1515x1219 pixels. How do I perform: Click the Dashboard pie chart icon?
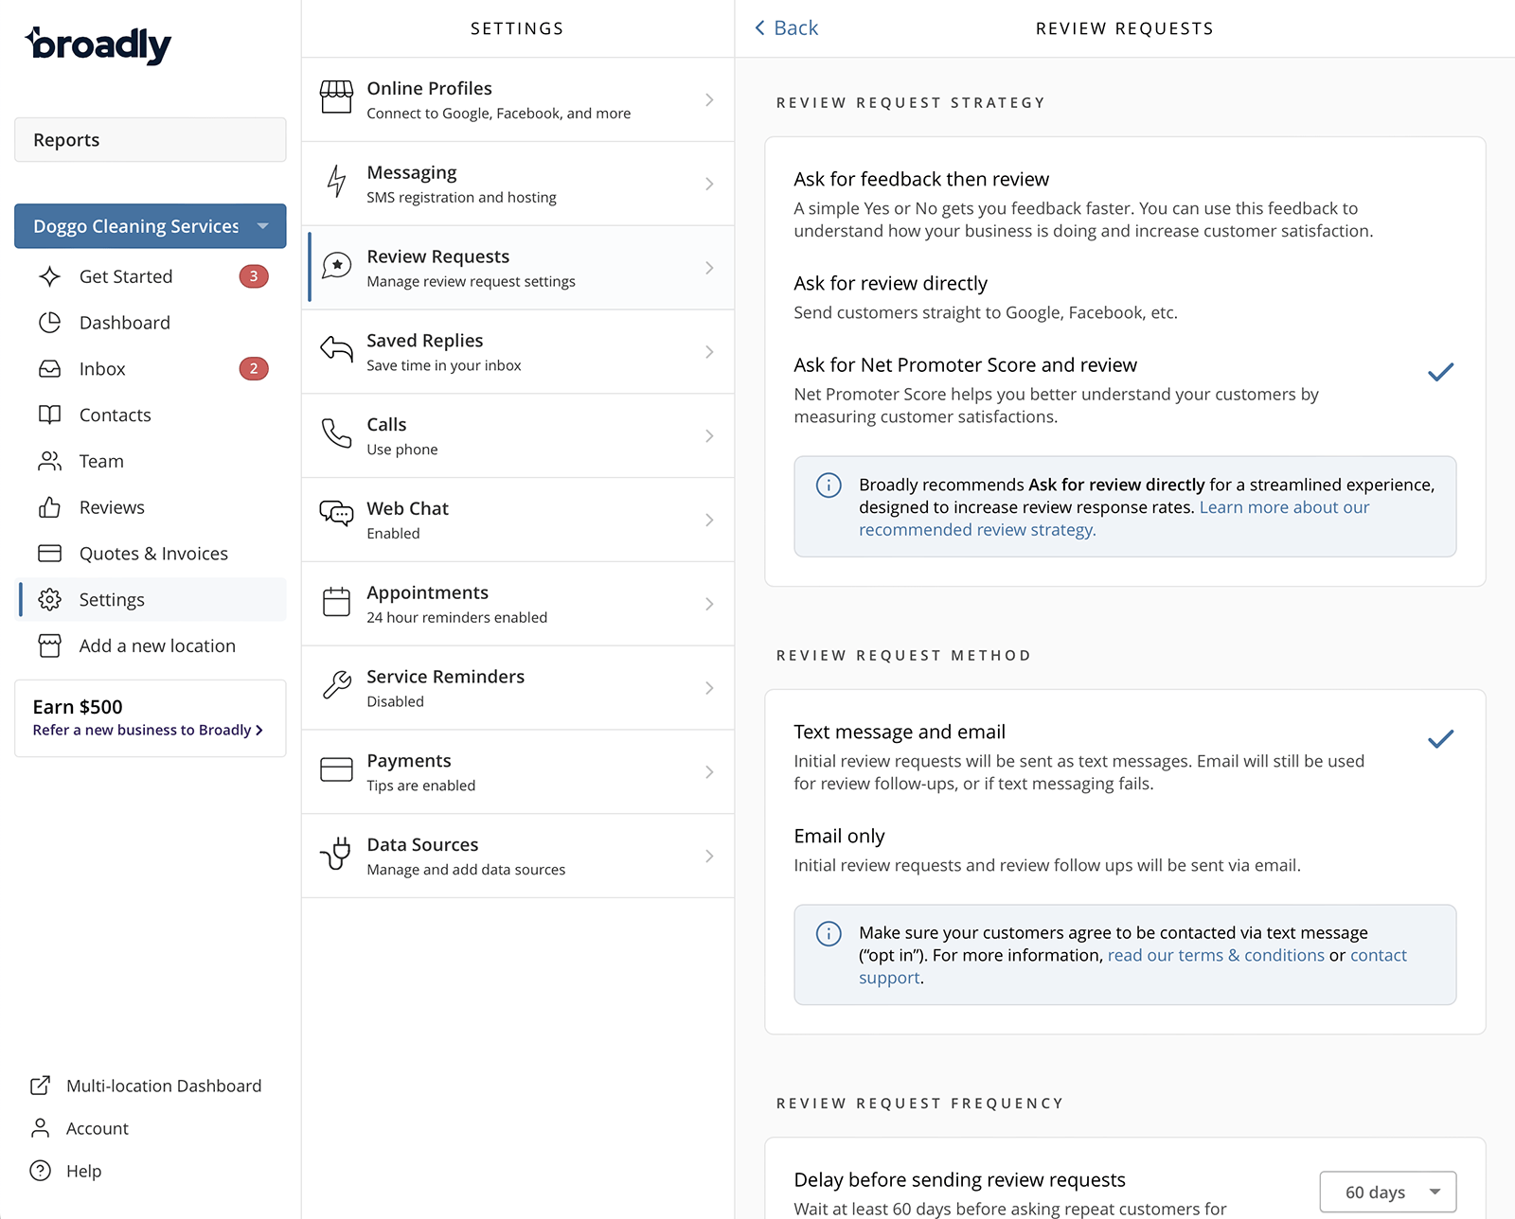[50, 323]
